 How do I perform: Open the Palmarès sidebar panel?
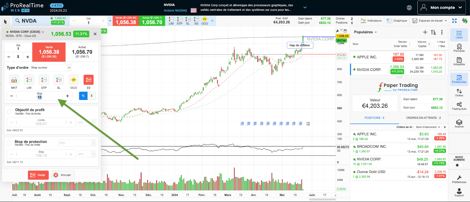[459, 48]
